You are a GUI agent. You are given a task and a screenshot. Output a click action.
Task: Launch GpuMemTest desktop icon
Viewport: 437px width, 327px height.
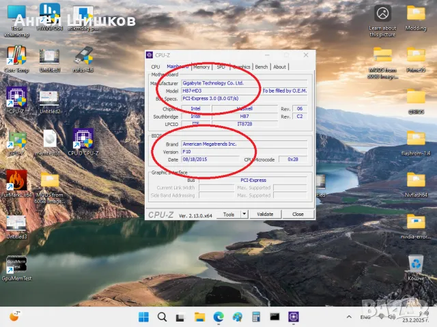[x=16, y=266]
